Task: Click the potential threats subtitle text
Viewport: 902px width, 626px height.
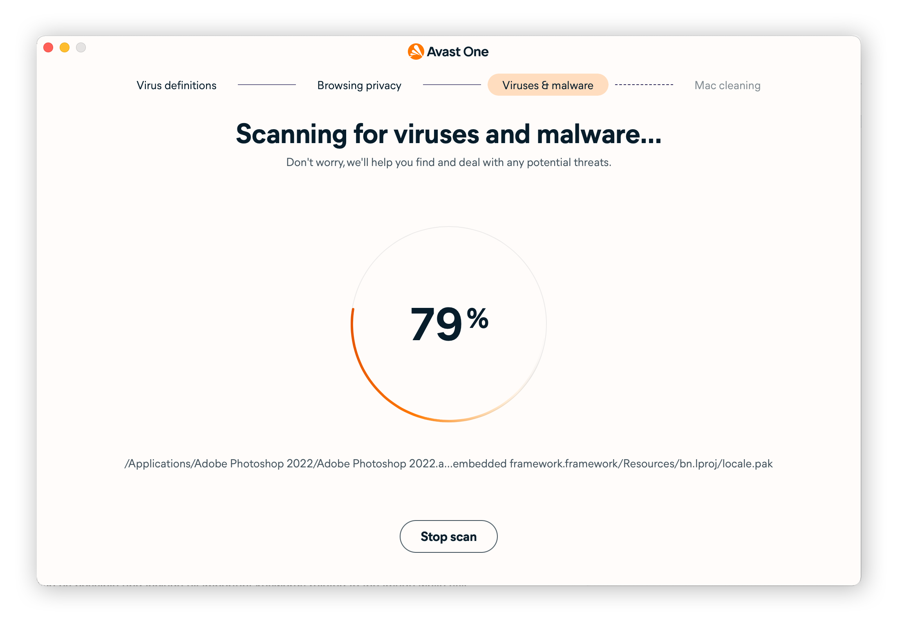Action: [448, 162]
